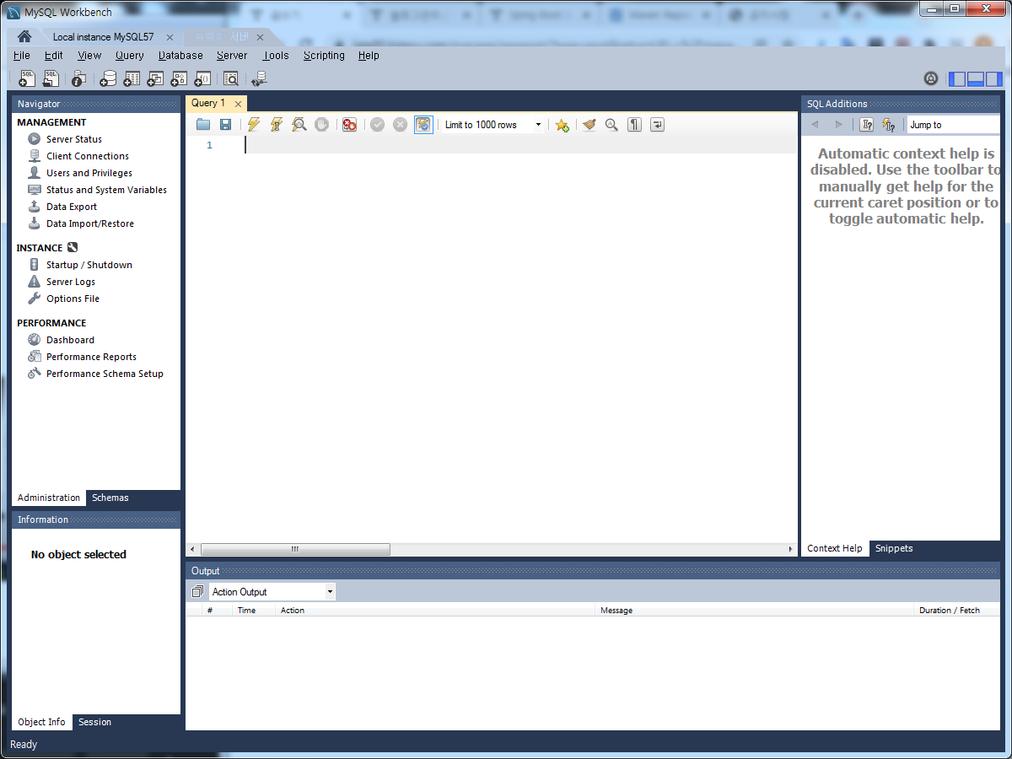Create a new function icon in toolbar
Screen dimensions: 1012x759
202,78
